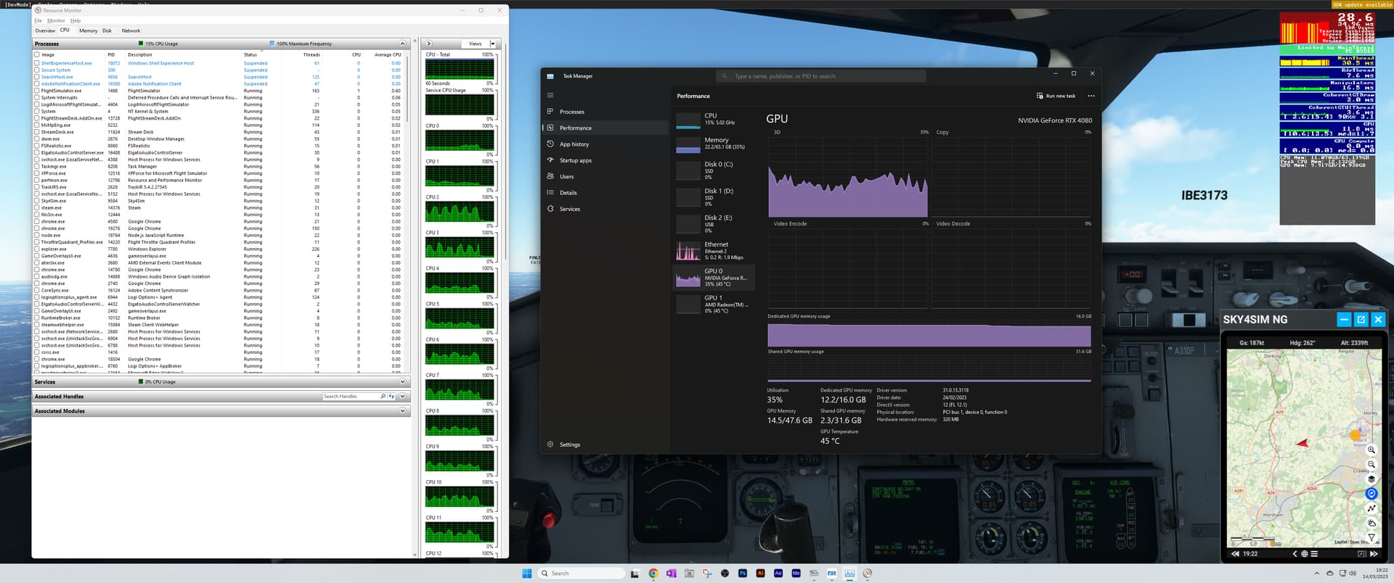Collapse the graphs pane with arrow button
Viewport: 1394px width, 583px height.
click(x=428, y=44)
